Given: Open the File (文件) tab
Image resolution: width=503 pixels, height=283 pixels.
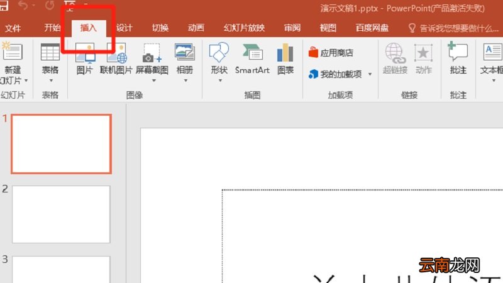Looking at the screenshot, I should (13, 28).
